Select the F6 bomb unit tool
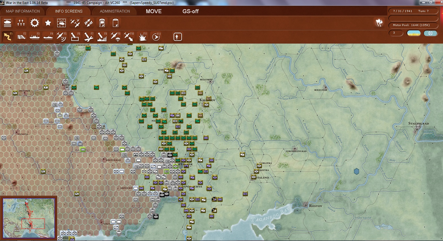 tap(75, 37)
